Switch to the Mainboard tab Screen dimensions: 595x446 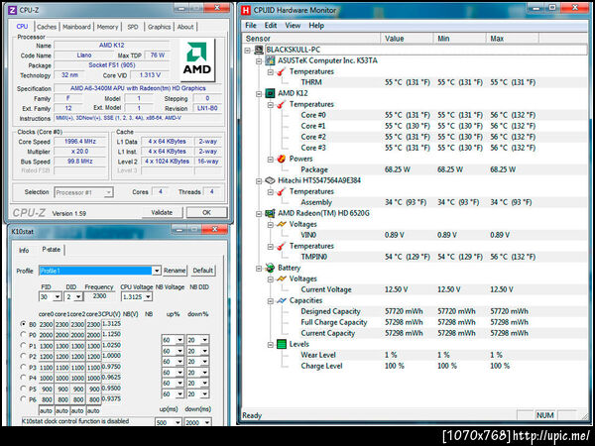[x=76, y=27]
